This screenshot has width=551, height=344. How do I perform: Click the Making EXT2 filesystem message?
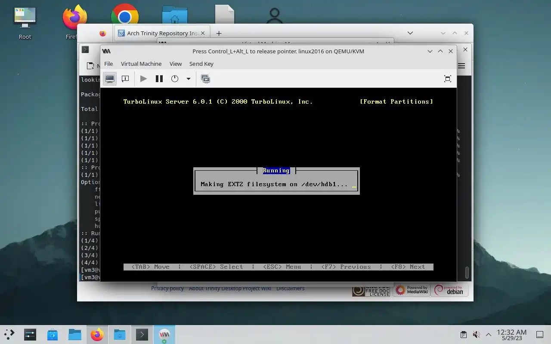pyautogui.click(x=274, y=184)
